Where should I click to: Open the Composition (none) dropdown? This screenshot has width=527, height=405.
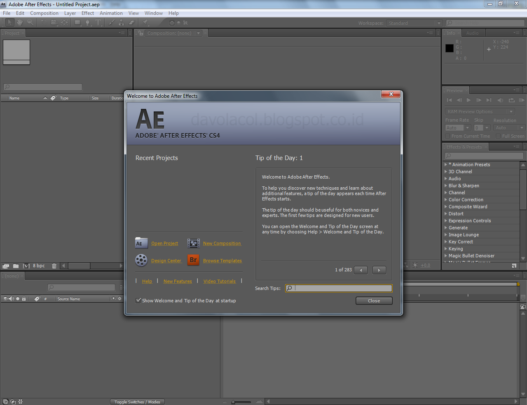coord(174,33)
